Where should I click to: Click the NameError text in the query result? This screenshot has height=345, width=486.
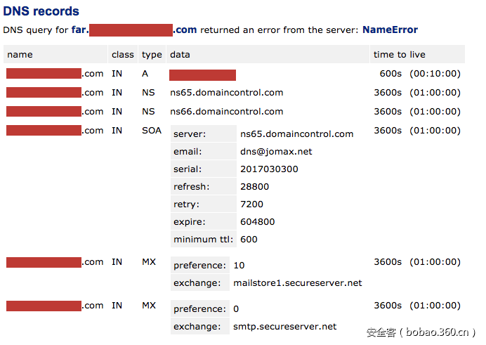point(390,30)
